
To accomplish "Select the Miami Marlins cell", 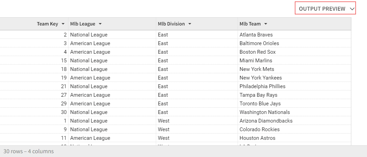I will click(256, 61).
